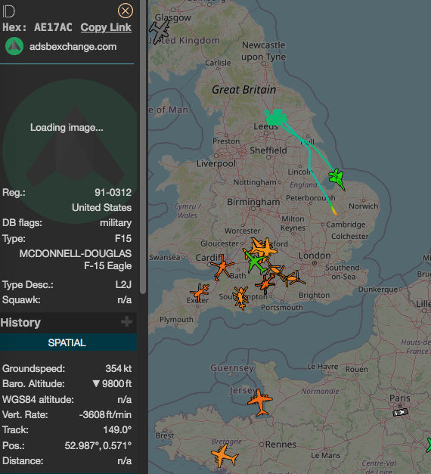Click the MCDONNELL-DOUGLAS F-15 Eagle description
Viewport: 431px width, 474px height.
point(76,259)
